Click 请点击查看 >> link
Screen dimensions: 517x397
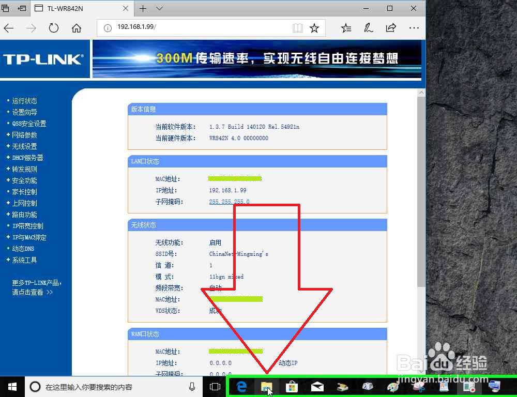(32, 292)
